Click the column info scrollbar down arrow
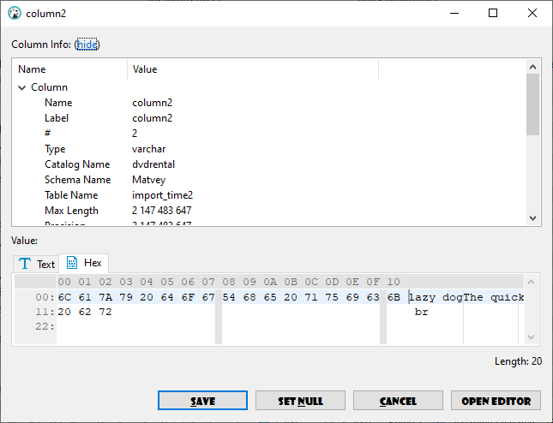The image size is (553, 423). tap(533, 218)
